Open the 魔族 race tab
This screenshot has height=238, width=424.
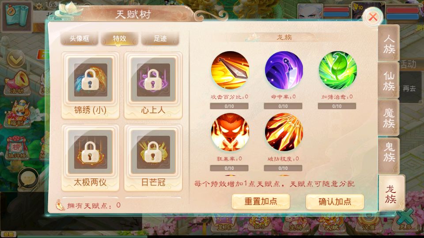pos(389,118)
